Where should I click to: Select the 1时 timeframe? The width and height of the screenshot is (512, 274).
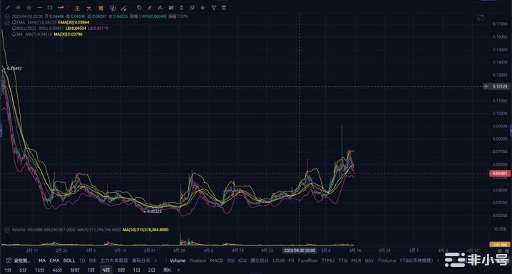click(91, 270)
